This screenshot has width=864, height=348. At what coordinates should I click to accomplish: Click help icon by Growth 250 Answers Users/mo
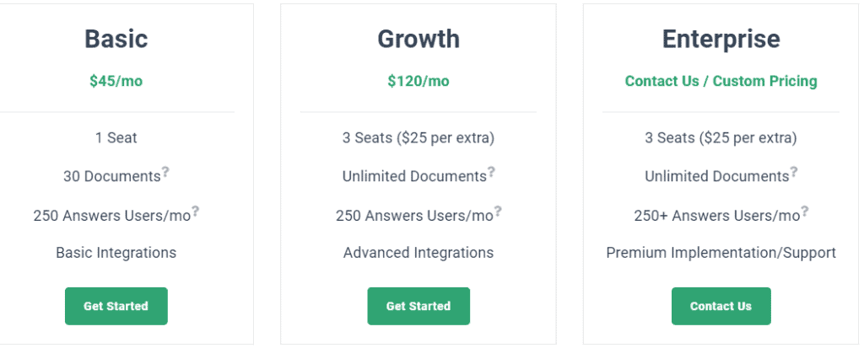pos(498,211)
